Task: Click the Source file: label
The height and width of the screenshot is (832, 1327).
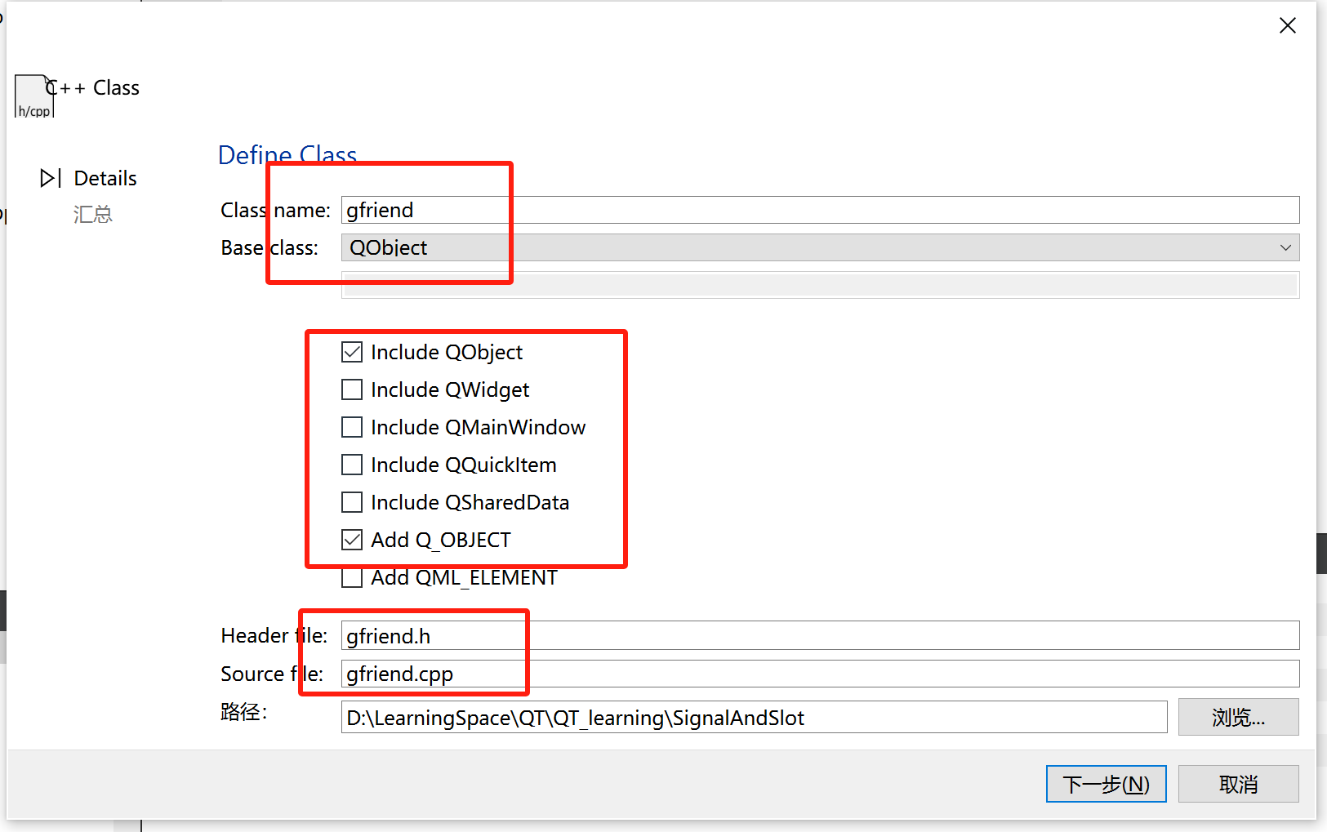Action: tap(272, 674)
